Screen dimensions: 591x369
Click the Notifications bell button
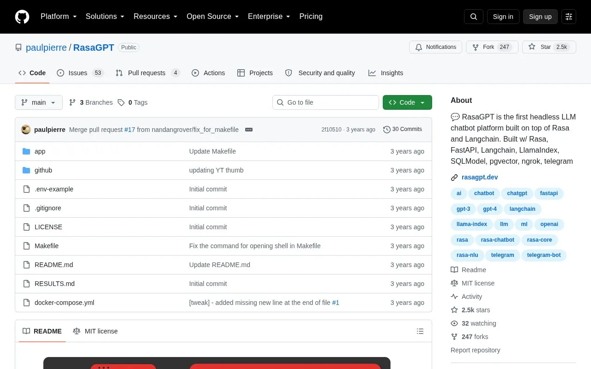click(435, 47)
